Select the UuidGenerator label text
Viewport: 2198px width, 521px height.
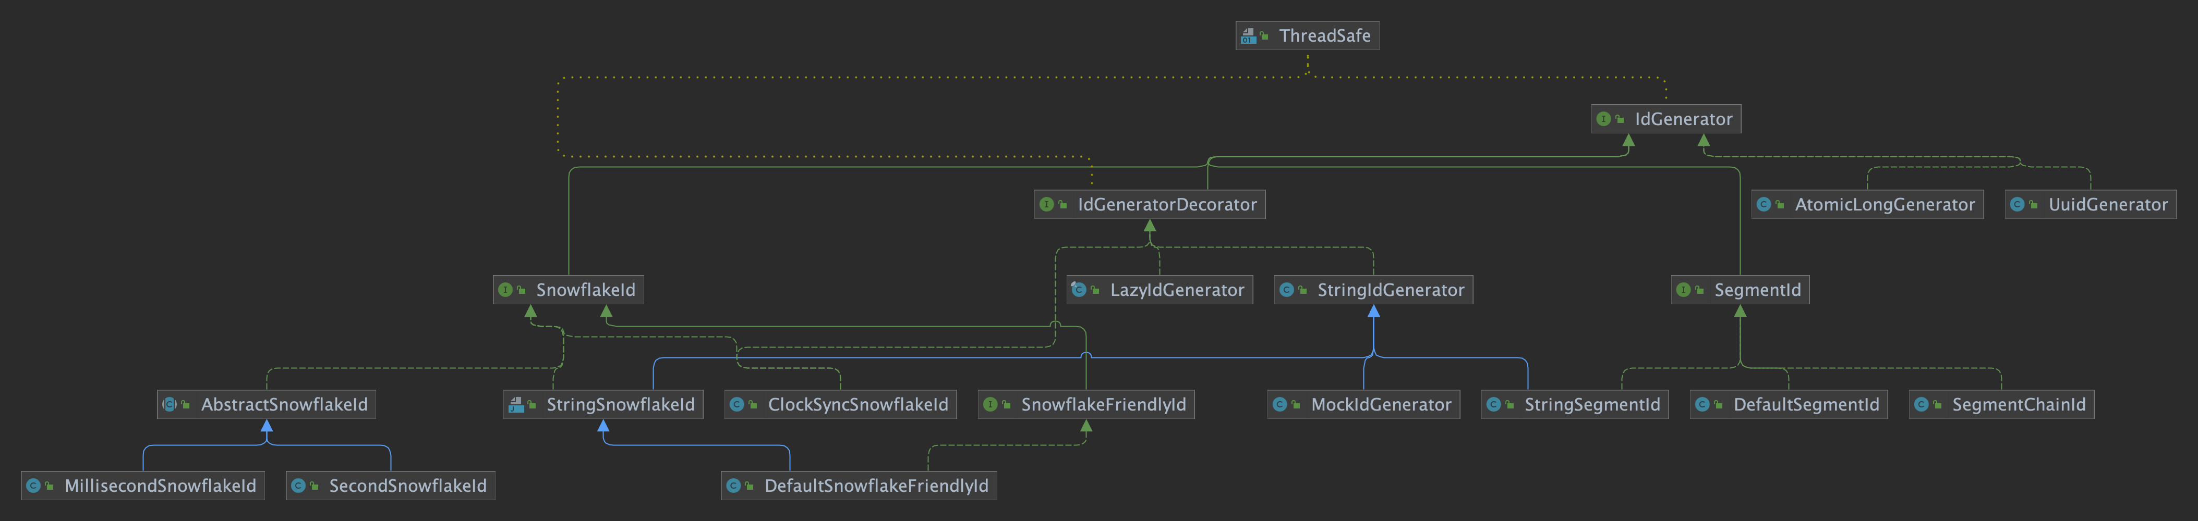pyautogui.click(x=2108, y=205)
